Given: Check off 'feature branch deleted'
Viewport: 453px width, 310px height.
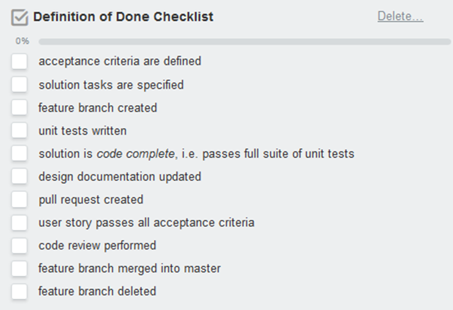Looking at the screenshot, I should [19, 291].
